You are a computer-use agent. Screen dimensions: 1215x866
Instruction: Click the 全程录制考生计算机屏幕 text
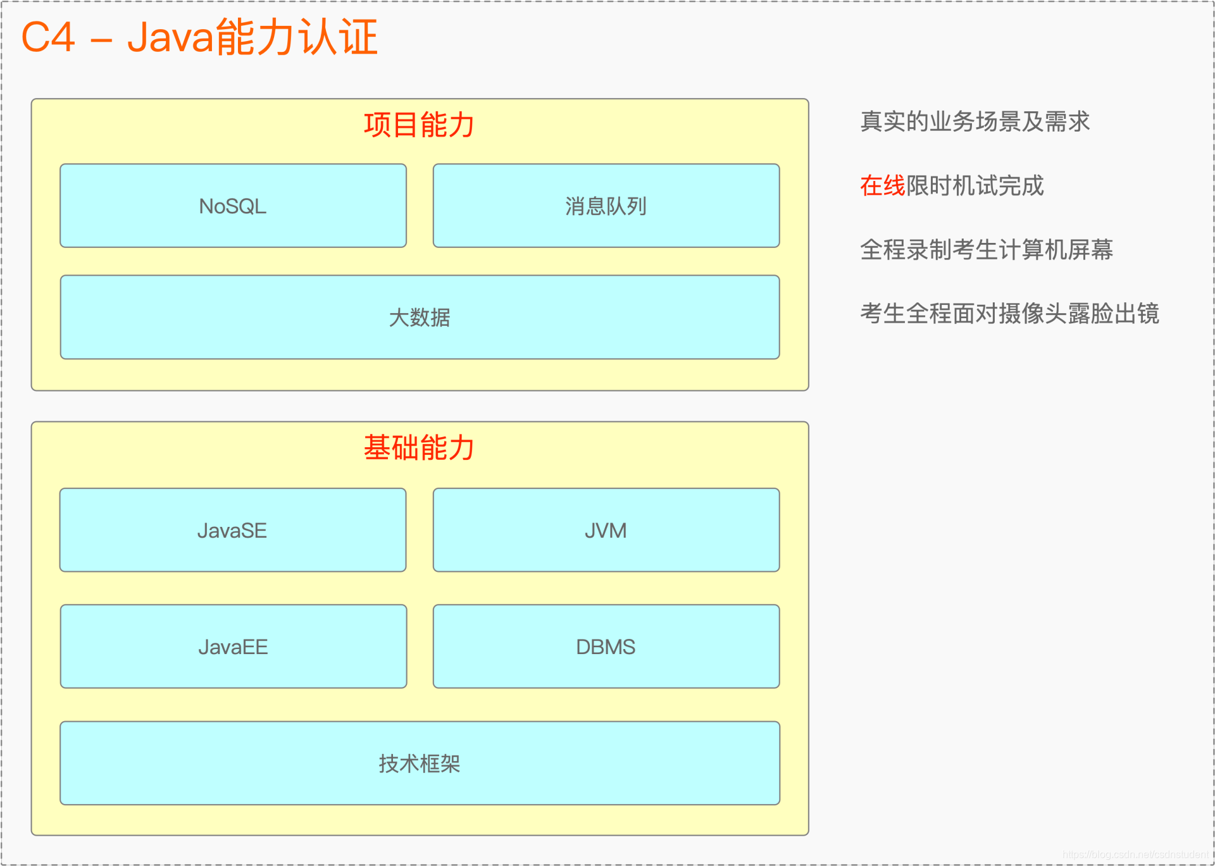pyautogui.click(x=986, y=250)
